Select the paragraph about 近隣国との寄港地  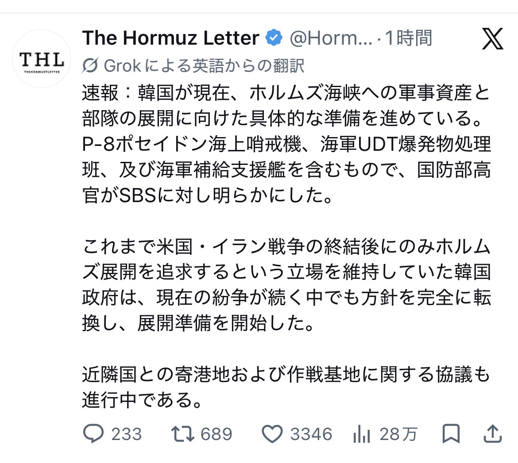(286, 387)
